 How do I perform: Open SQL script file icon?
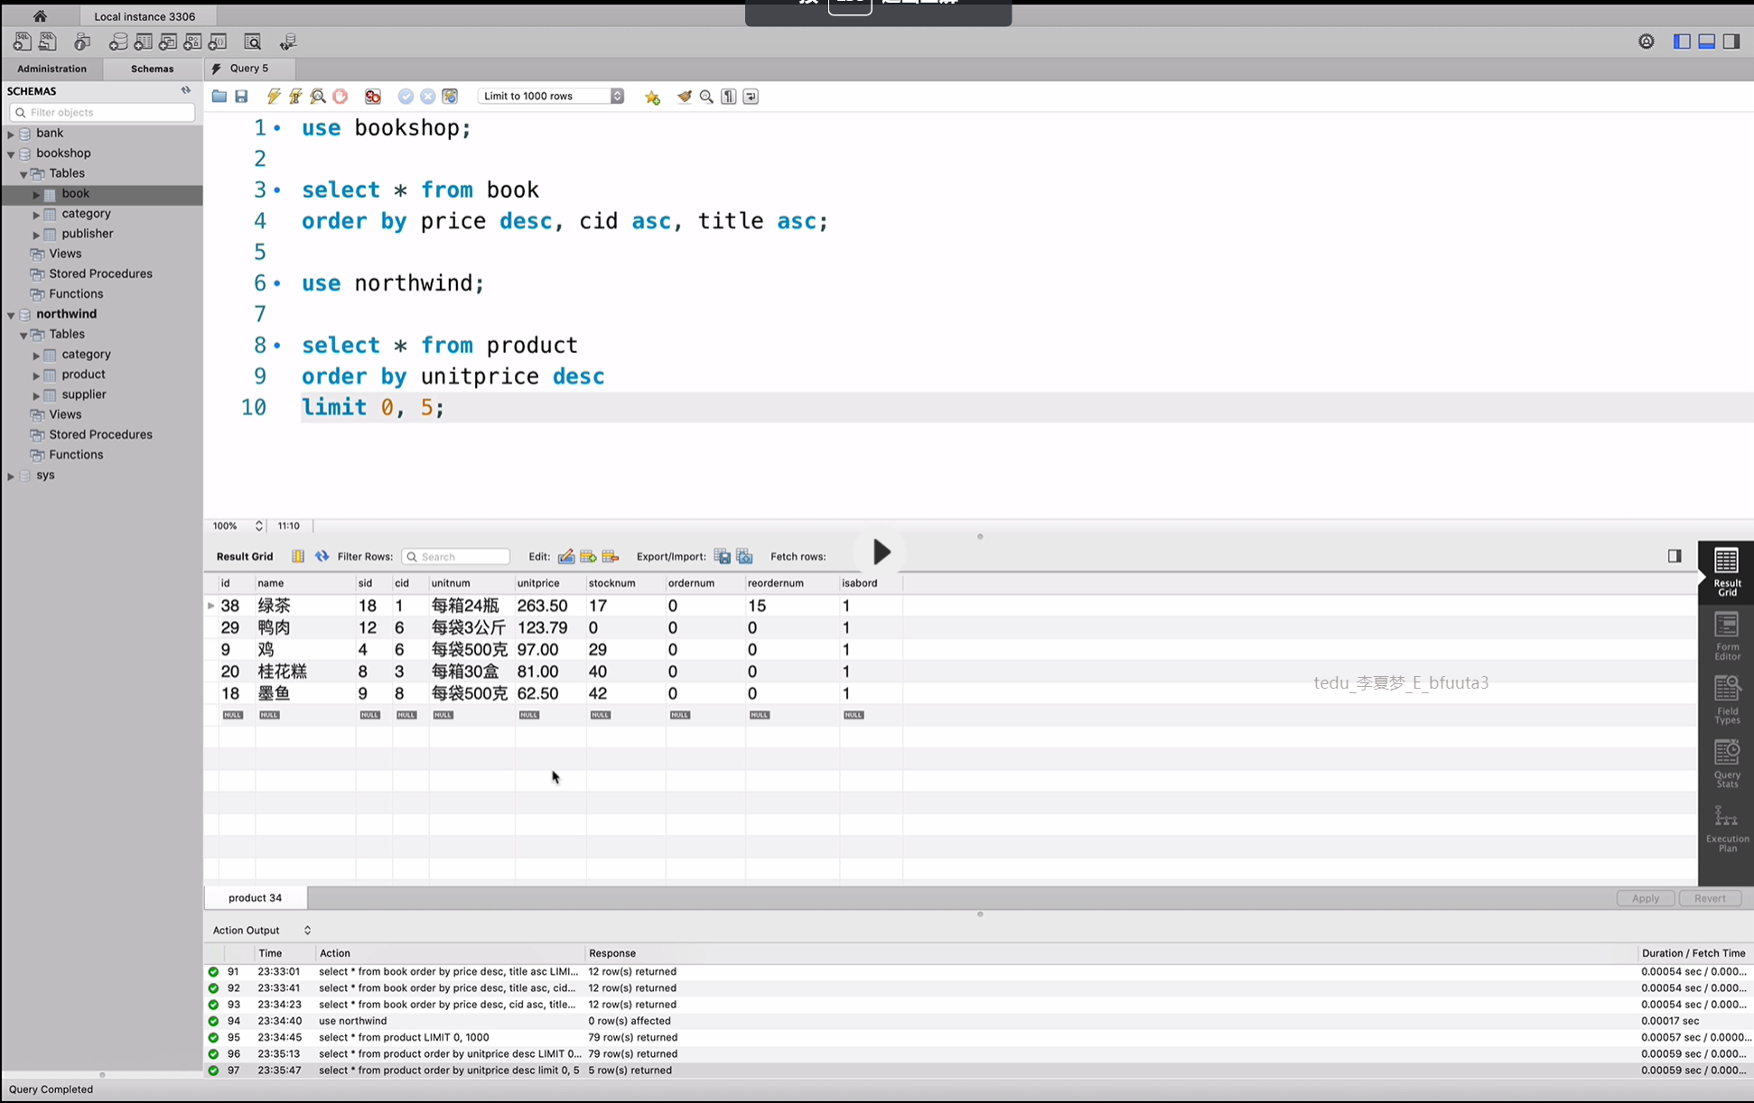(x=48, y=42)
